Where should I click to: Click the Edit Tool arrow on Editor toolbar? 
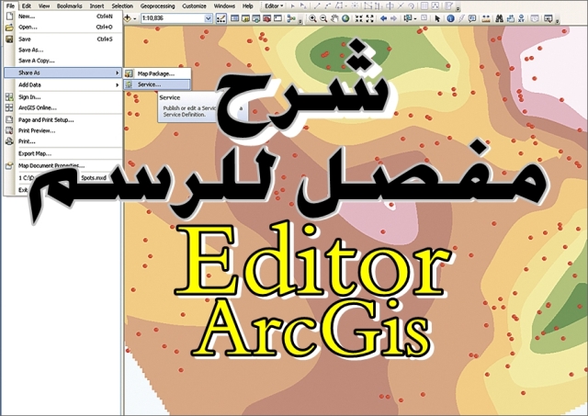tap(292, 6)
